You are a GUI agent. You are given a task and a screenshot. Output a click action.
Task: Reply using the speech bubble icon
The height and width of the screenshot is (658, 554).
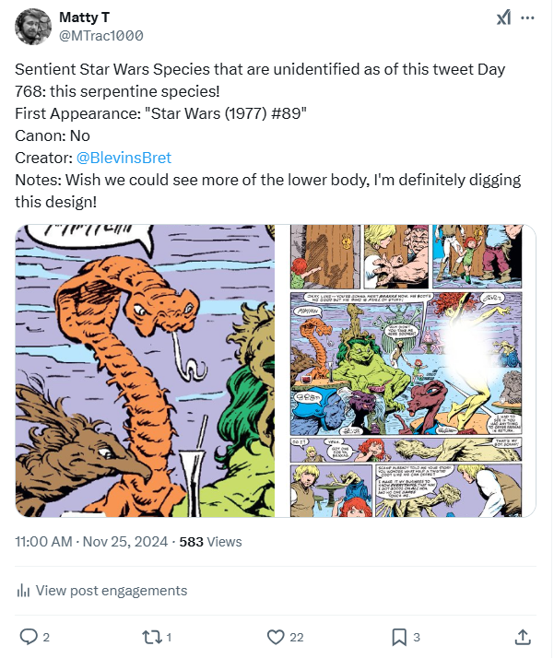point(29,637)
